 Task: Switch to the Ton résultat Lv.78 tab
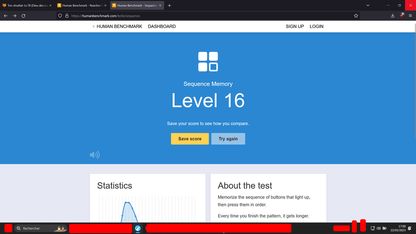[25, 6]
